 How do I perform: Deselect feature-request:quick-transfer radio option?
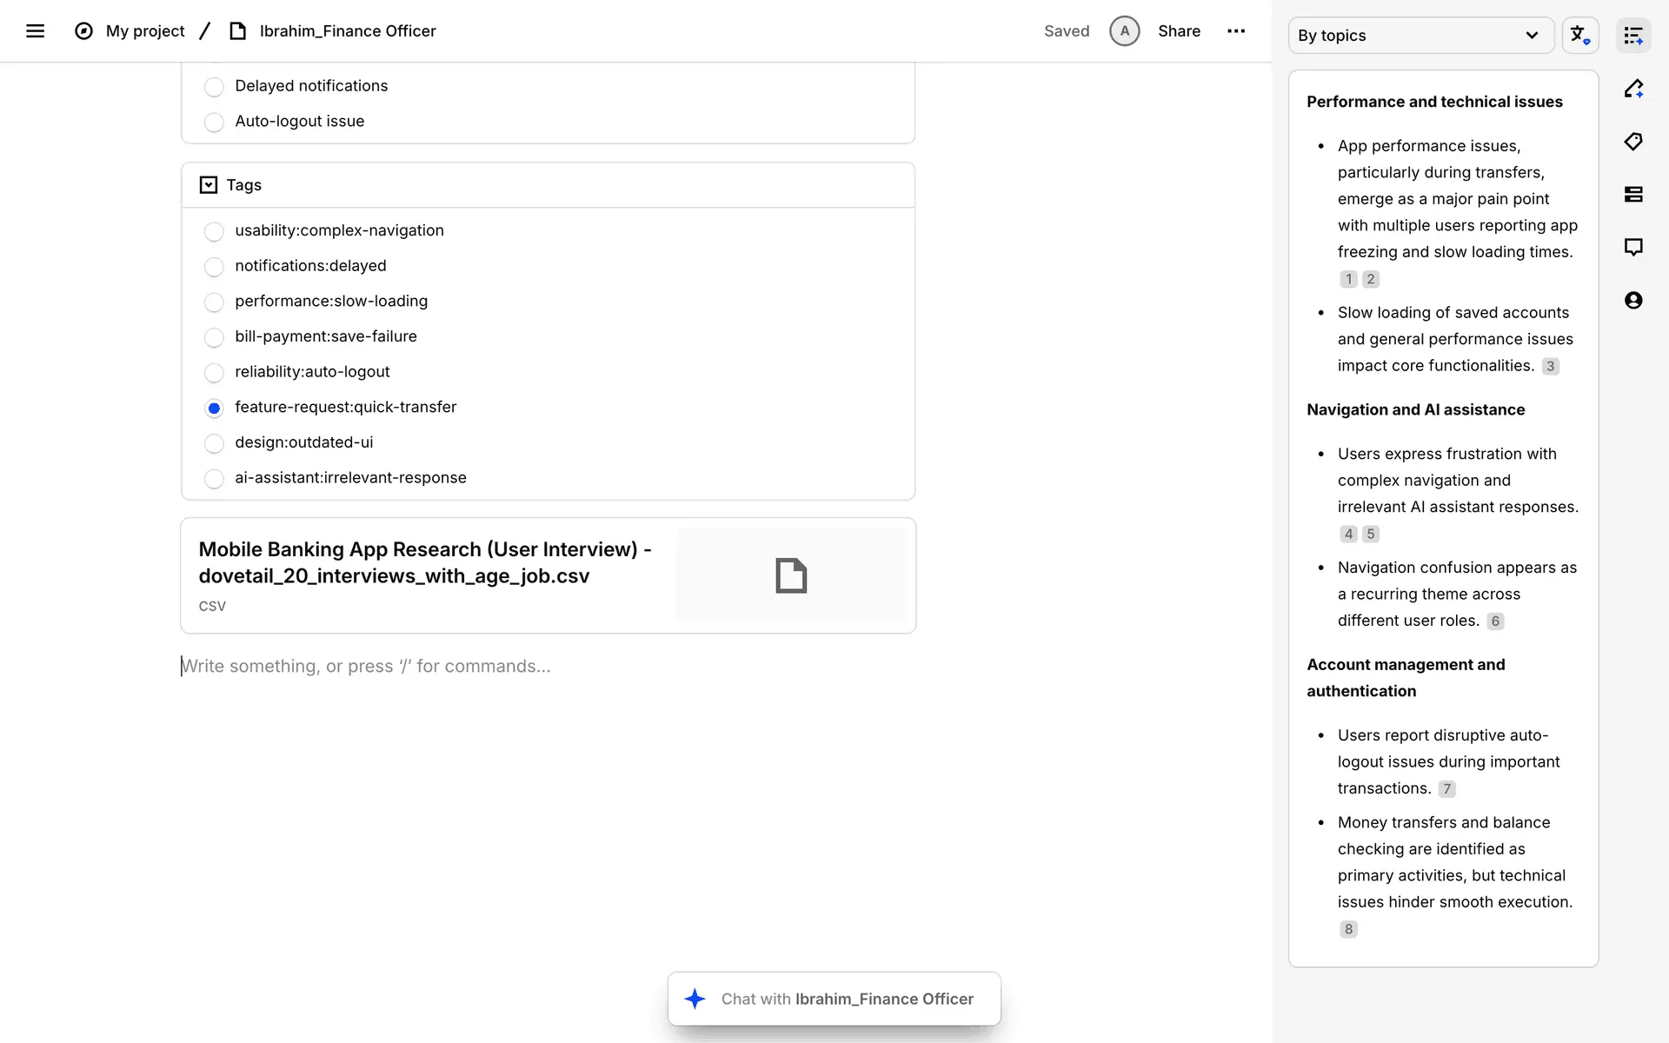coord(214,408)
